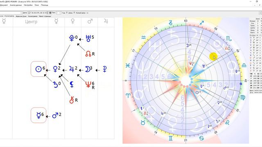
Task: Select the Proserpina glyph right of the Moon
Action: [x=105, y=69]
